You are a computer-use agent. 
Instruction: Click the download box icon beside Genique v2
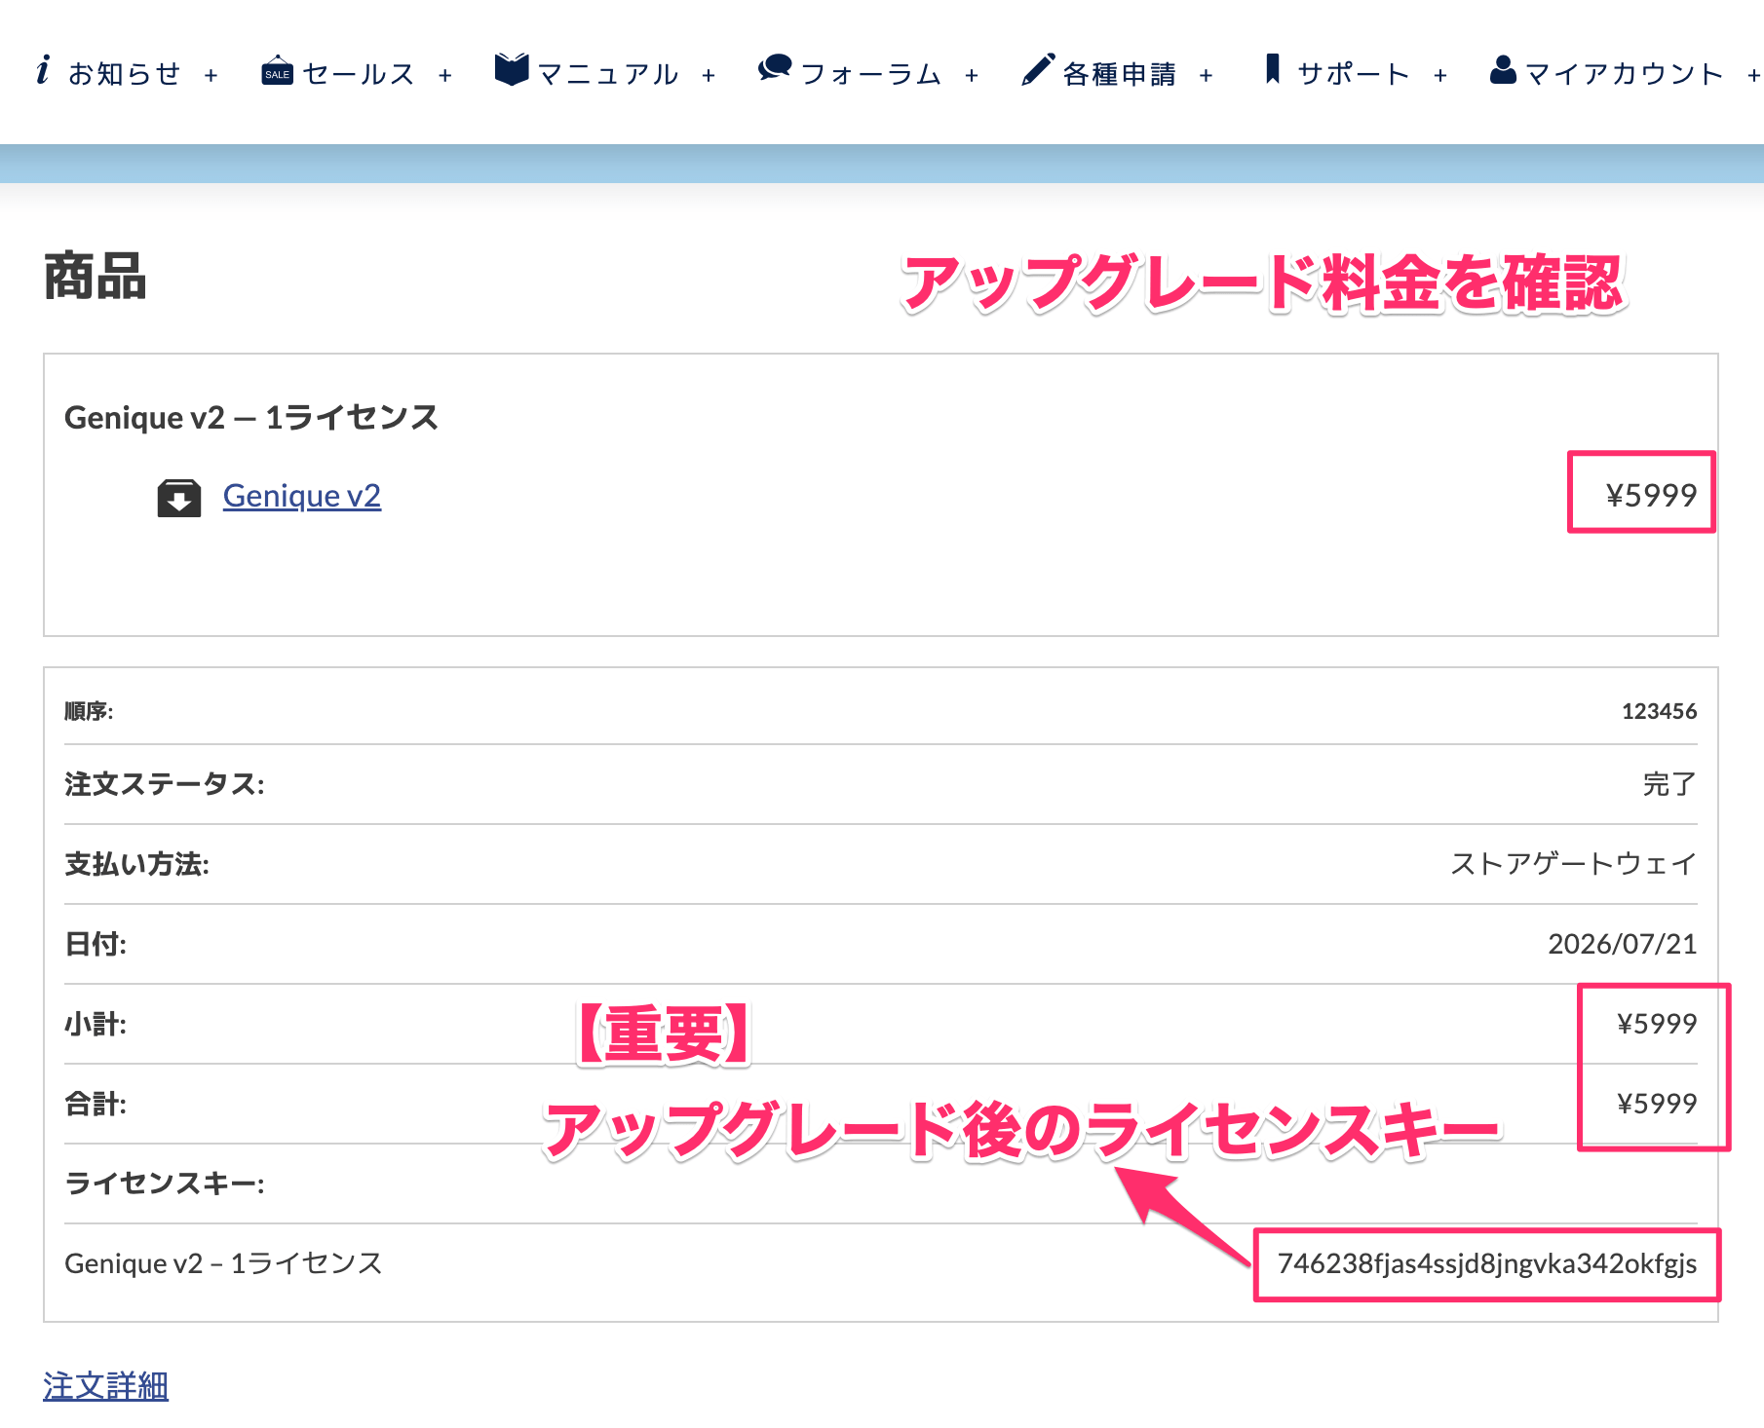(x=179, y=498)
